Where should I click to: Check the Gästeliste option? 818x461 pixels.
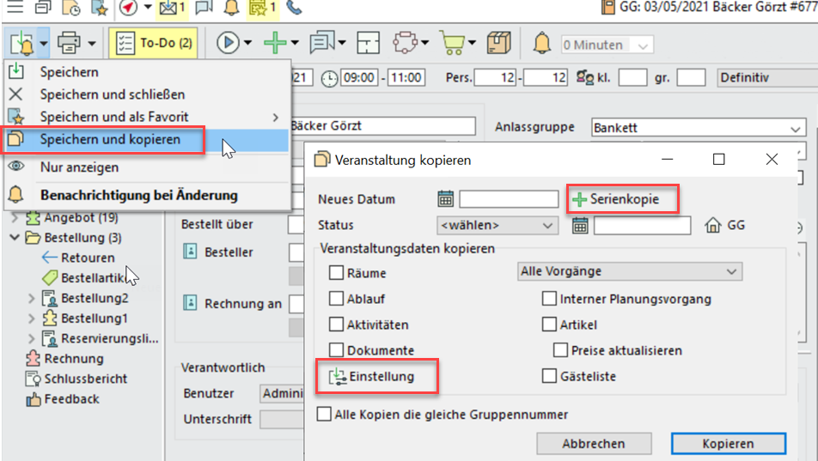point(550,376)
